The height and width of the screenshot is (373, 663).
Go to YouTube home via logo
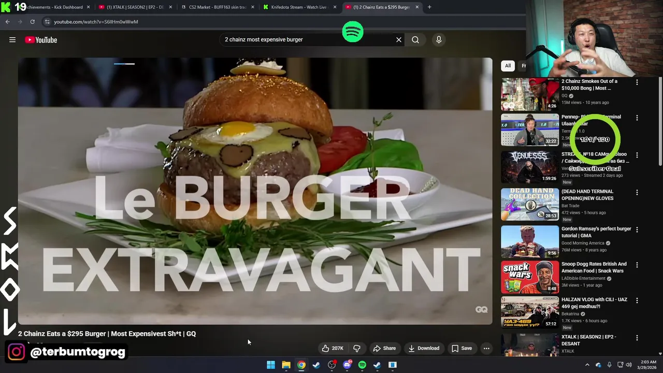click(41, 40)
